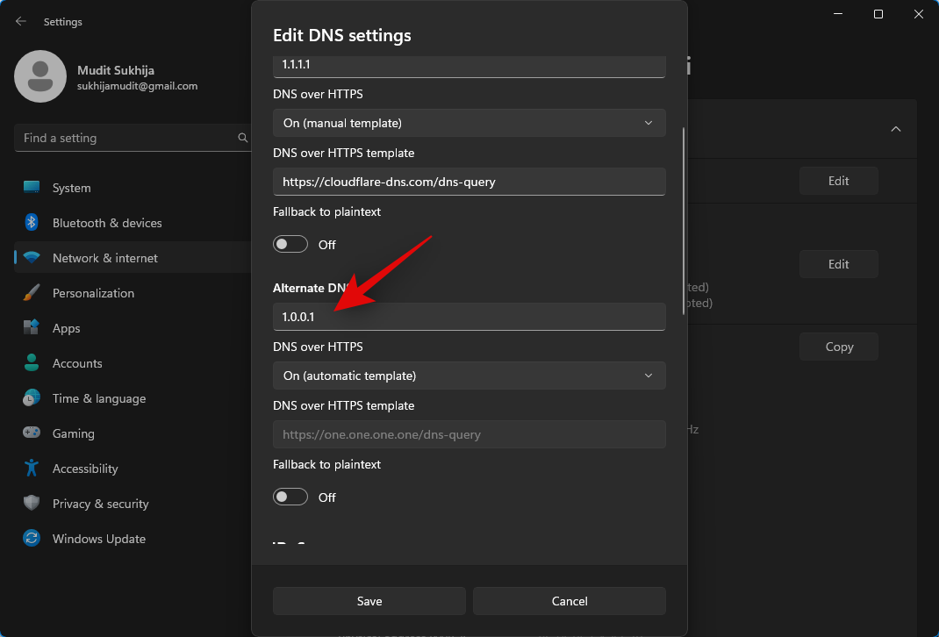The width and height of the screenshot is (939, 637).
Task: Click the search magnifier icon in Find a setting
Action: pos(243,138)
